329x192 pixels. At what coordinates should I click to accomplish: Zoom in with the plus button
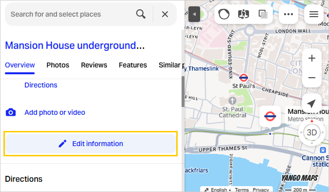(312, 58)
